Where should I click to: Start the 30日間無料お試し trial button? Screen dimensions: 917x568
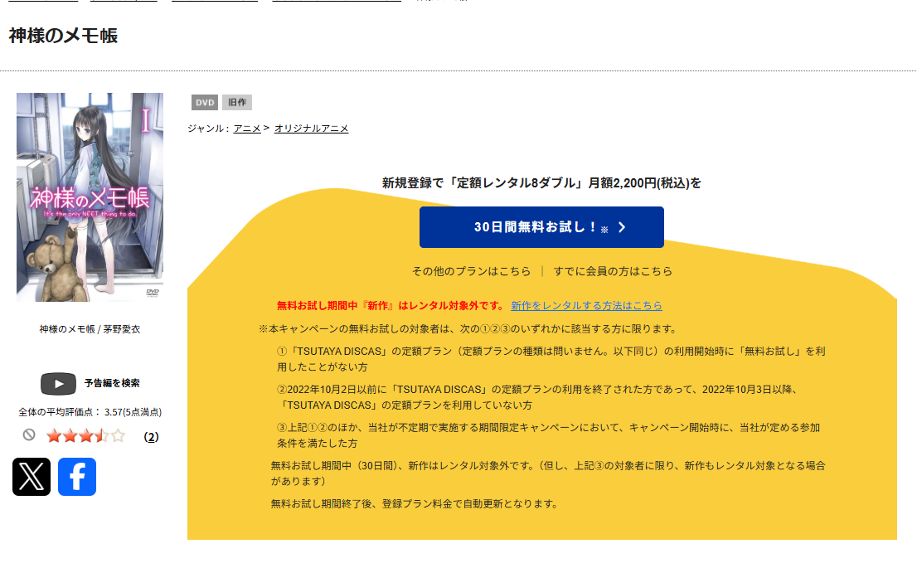[541, 227]
